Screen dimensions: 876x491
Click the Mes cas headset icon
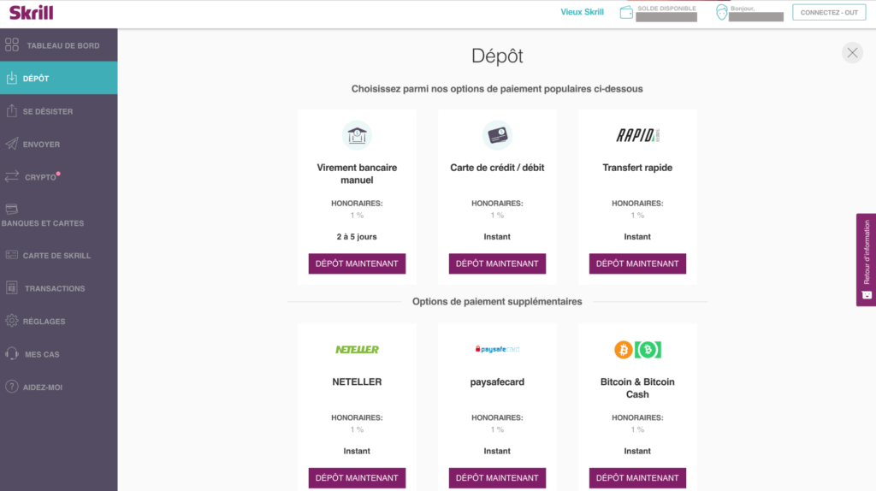point(12,353)
